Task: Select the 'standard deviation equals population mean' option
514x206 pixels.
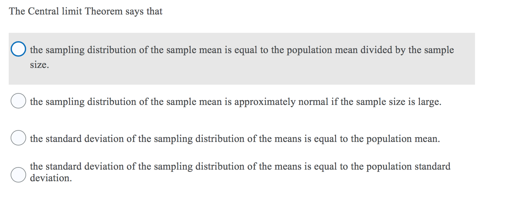Action: pyautogui.click(x=18, y=138)
